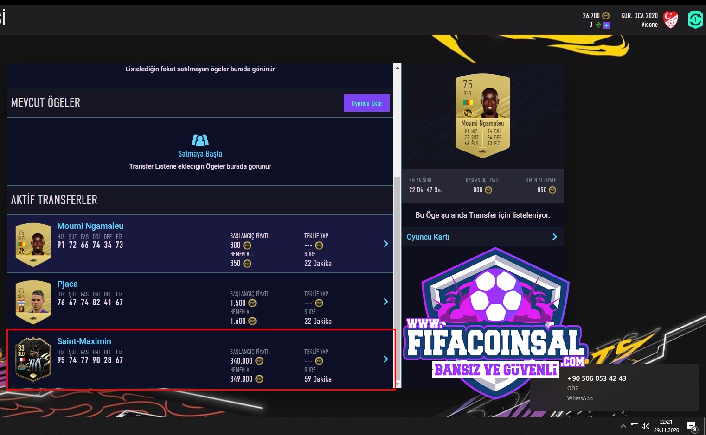Open the Turkey club badge icon

coord(671,20)
